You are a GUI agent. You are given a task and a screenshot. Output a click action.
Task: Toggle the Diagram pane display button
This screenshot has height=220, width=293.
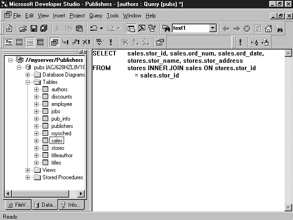click(x=9, y=42)
